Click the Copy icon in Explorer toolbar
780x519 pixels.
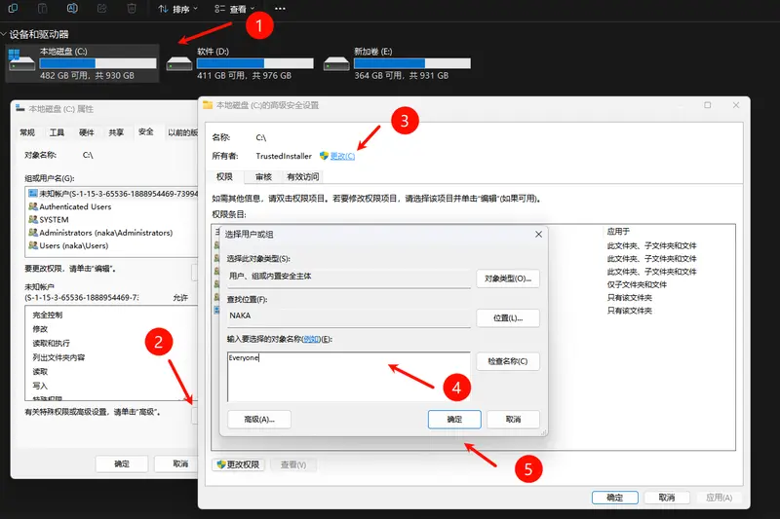coord(14,8)
